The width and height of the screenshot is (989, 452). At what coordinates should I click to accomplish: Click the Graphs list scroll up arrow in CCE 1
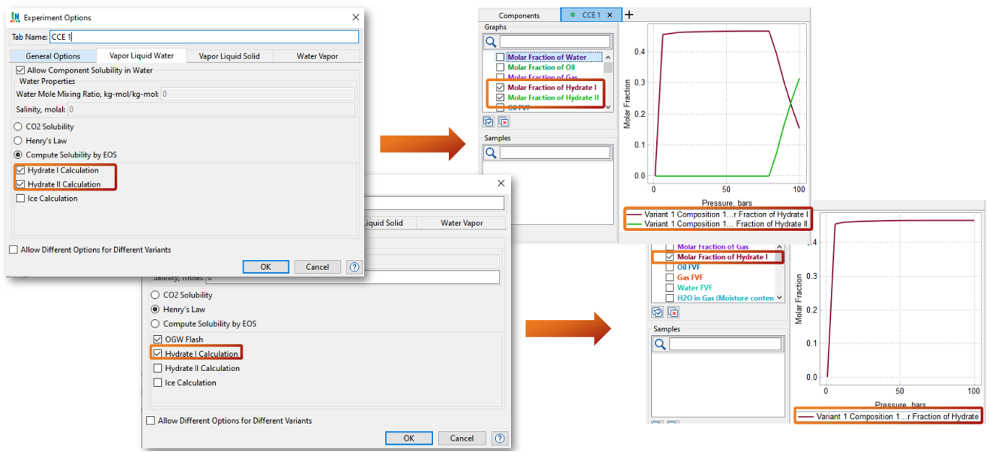click(608, 57)
